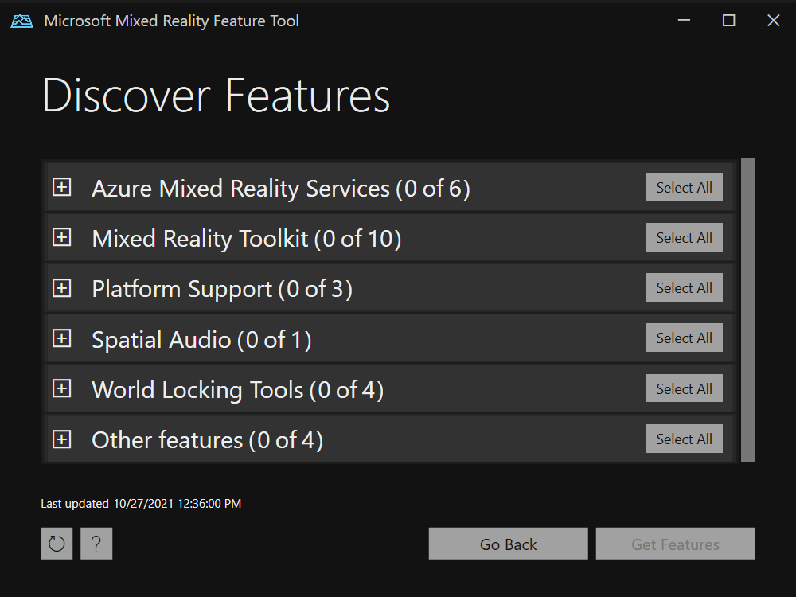This screenshot has width=796, height=597.
Task: Select All Azure Mixed Reality Services
Action: pos(684,188)
